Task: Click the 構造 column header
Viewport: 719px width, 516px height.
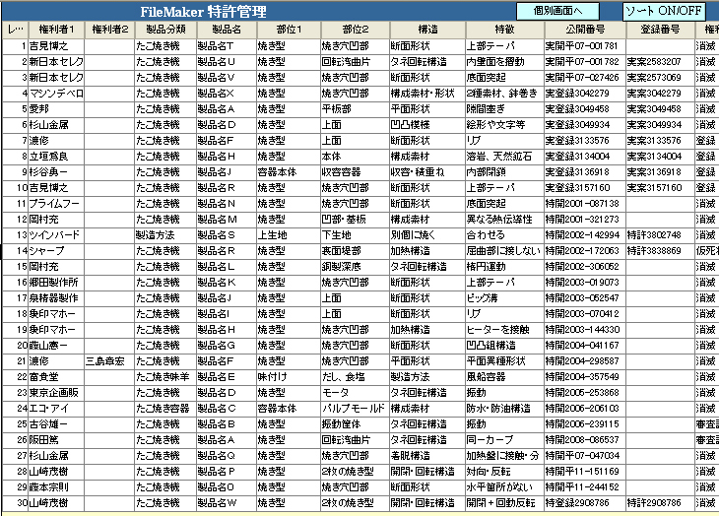Action: [x=427, y=30]
